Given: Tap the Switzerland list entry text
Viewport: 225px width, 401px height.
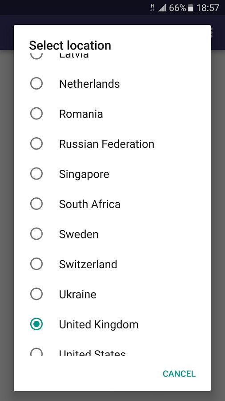Looking at the screenshot, I should (x=88, y=264).
